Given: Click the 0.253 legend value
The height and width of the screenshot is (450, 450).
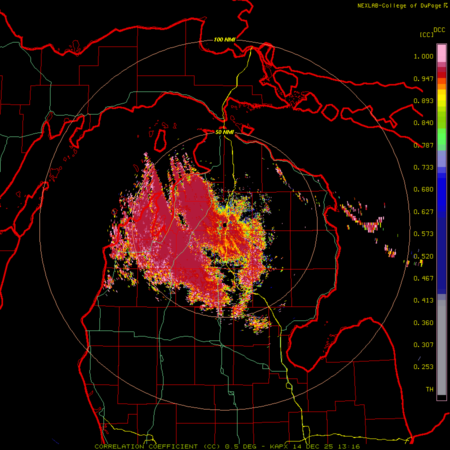Looking at the screenshot, I should [423, 367].
